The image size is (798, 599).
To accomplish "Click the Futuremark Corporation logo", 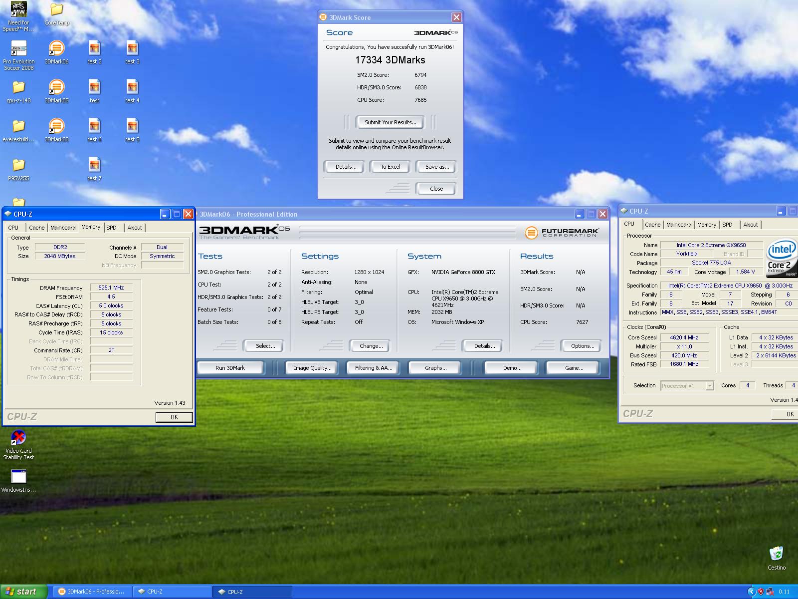I will [562, 232].
